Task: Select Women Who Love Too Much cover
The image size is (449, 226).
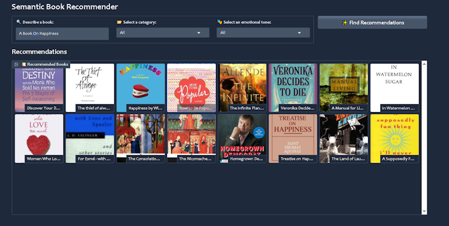Action: click(39, 138)
